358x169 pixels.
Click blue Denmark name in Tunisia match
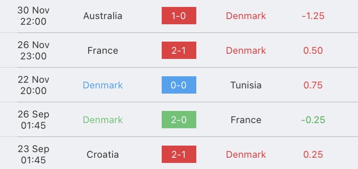click(x=103, y=85)
